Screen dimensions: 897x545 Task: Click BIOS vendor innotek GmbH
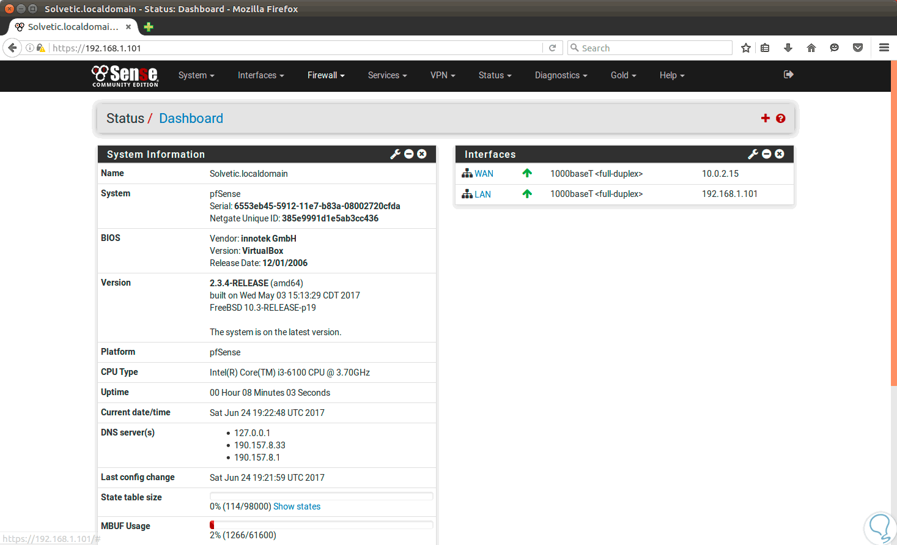tap(268, 239)
